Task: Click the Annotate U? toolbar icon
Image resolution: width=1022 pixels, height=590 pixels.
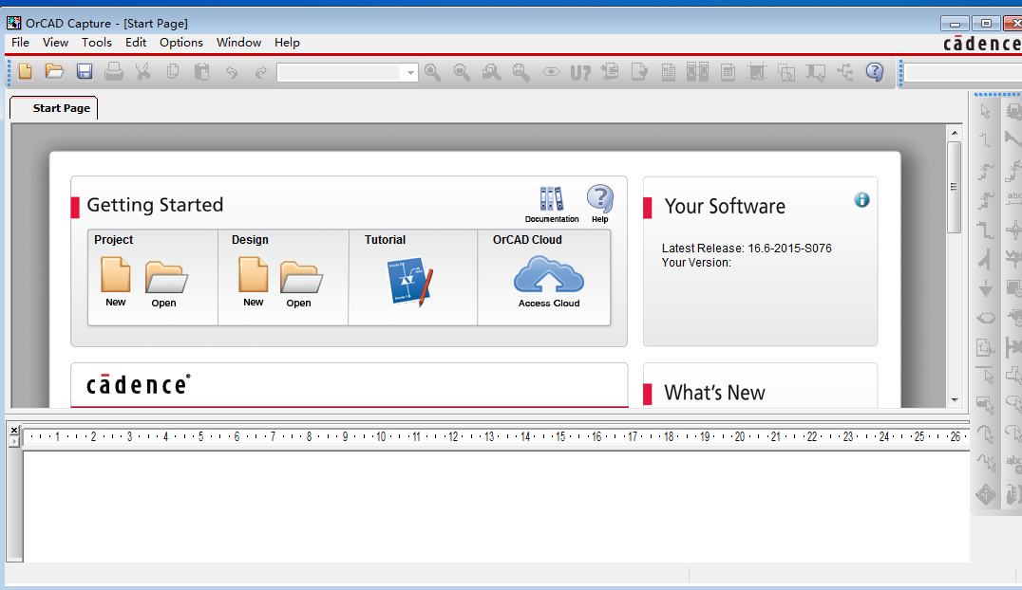Action: pyautogui.click(x=580, y=72)
